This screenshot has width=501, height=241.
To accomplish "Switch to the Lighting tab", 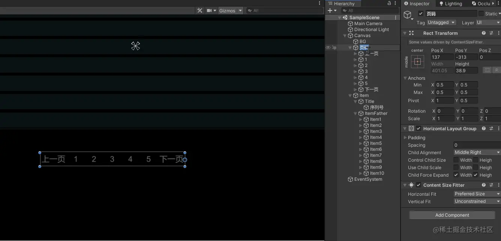I will 450,3.
